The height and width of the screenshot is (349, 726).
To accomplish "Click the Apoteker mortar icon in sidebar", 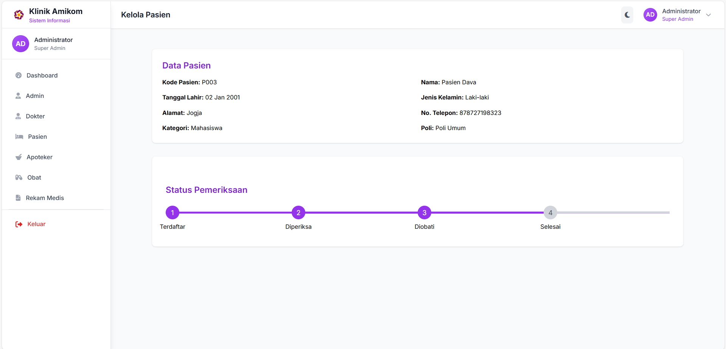I will 19,157.
